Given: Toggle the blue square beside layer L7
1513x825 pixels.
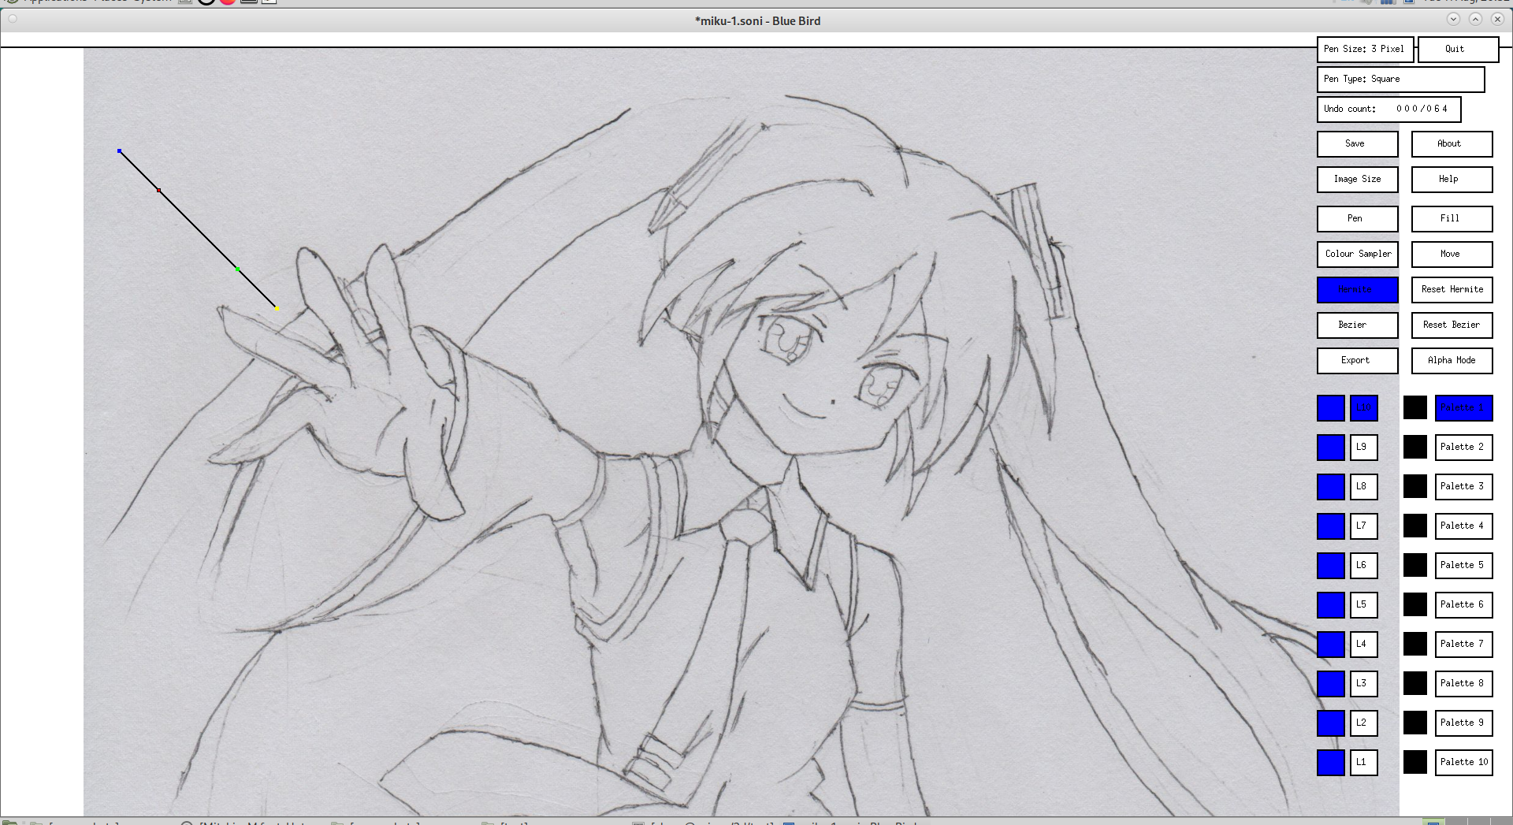Looking at the screenshot, I should tap(1331, 526).
